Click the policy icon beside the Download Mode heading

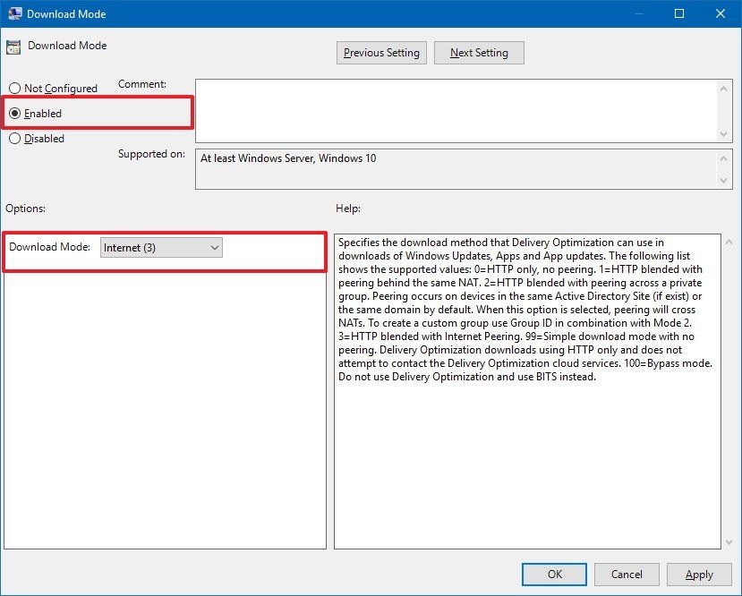point(14,45)
